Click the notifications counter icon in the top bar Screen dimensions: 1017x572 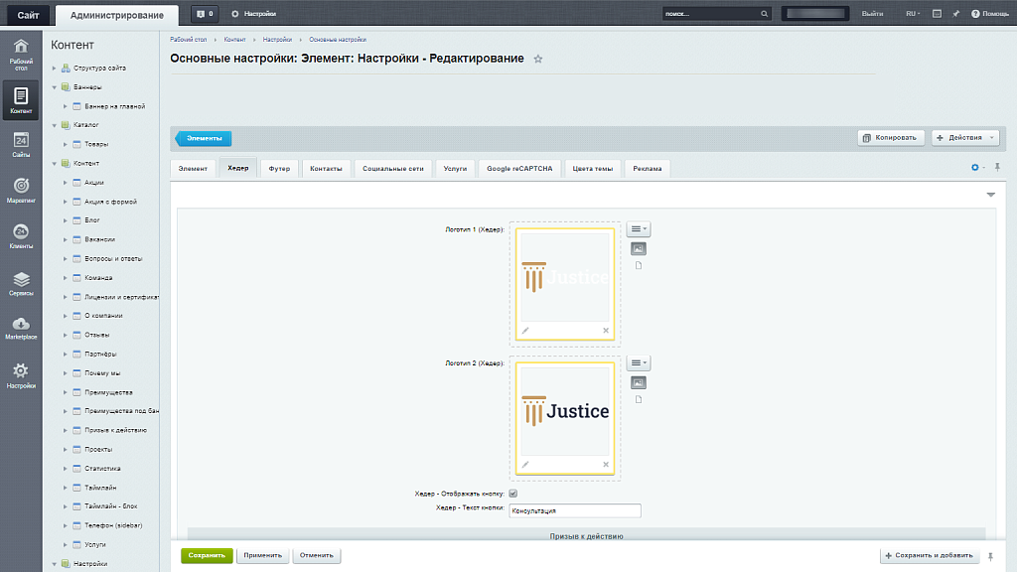pyautogui.click(x=205, y=14)
